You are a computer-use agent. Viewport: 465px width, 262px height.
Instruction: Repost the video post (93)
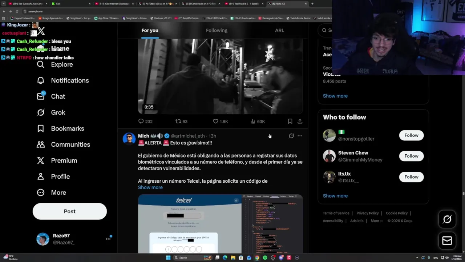(x=181, y=121)
